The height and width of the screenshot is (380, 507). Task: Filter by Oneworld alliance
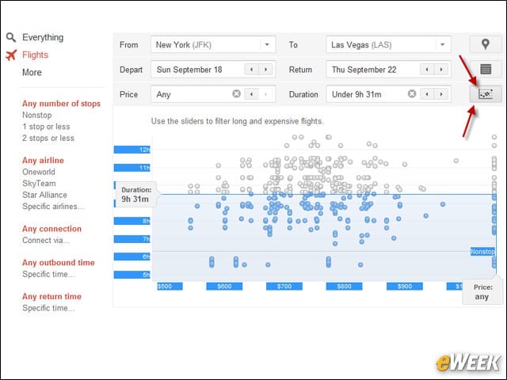pyautogui.click(x=39, y=172)
